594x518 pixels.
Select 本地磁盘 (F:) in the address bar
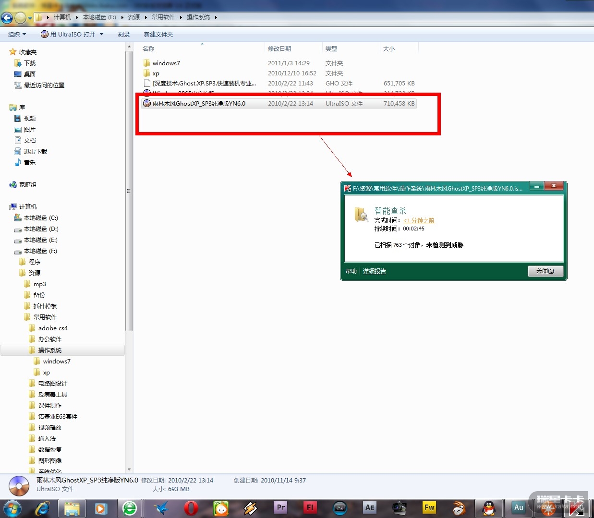tap(100, 17)
